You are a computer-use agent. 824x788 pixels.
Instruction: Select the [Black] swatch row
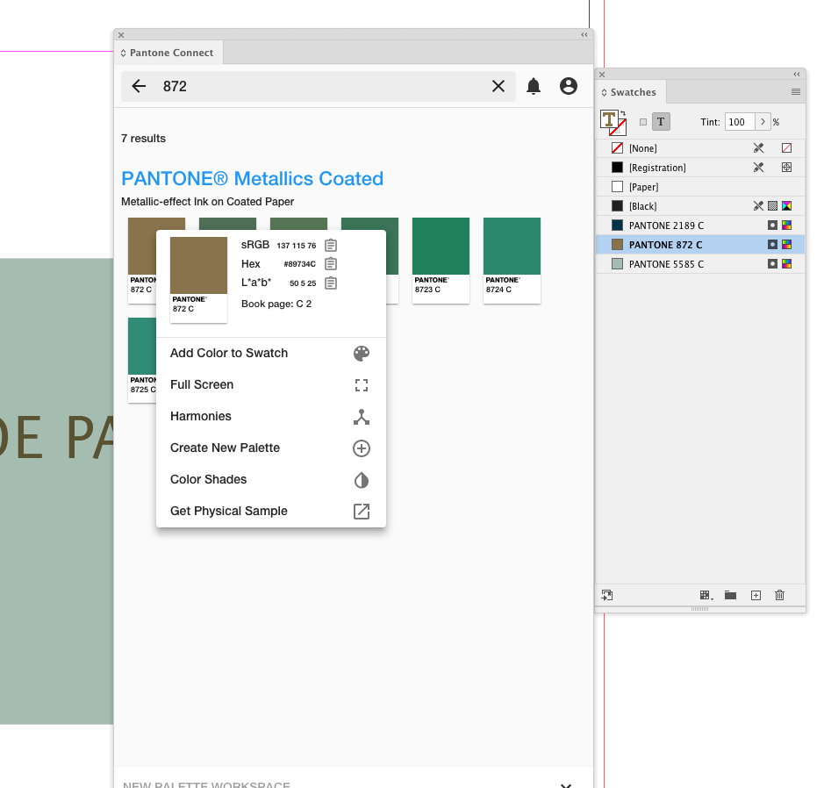tap(700, 206)
